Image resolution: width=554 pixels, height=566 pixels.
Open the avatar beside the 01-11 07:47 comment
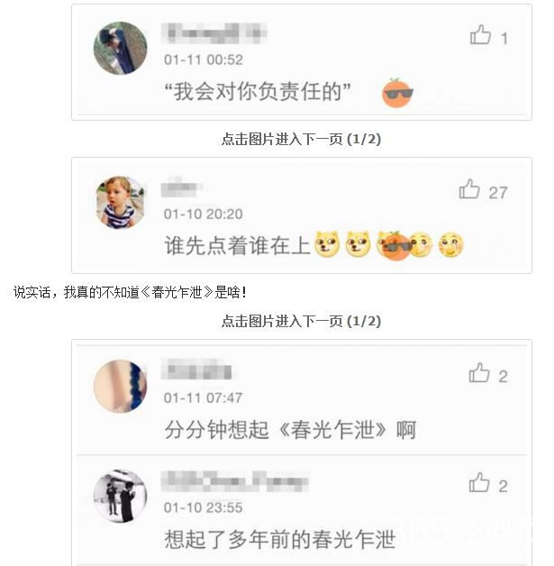click(120, 387)
